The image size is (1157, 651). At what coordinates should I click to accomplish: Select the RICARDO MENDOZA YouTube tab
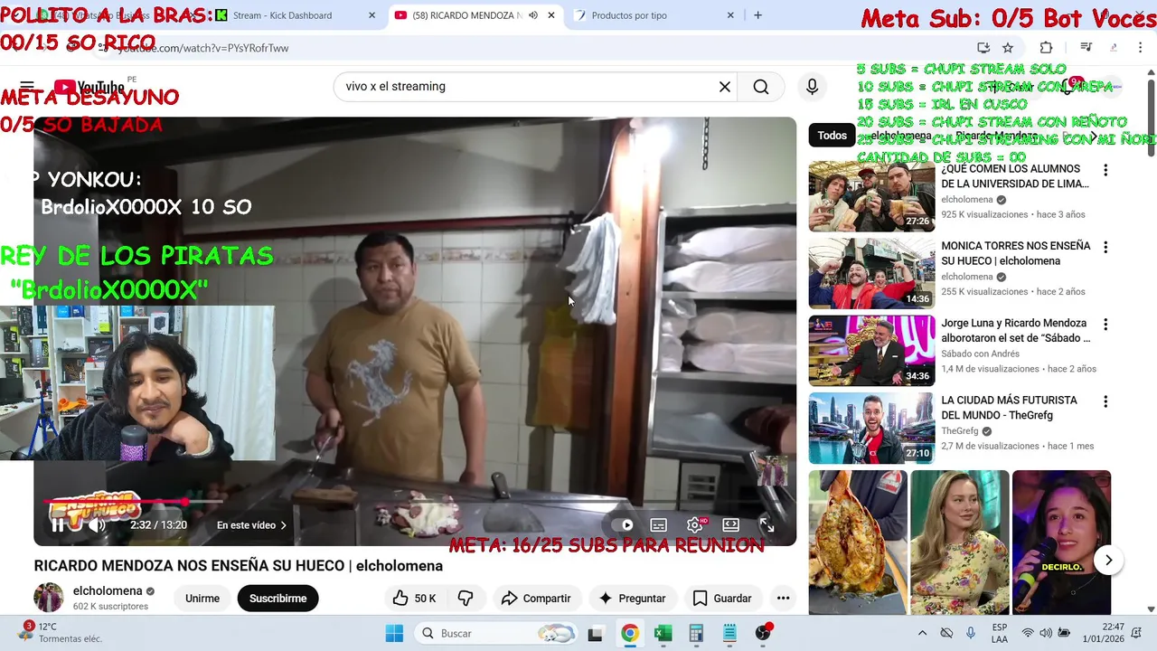pos(466,15)
